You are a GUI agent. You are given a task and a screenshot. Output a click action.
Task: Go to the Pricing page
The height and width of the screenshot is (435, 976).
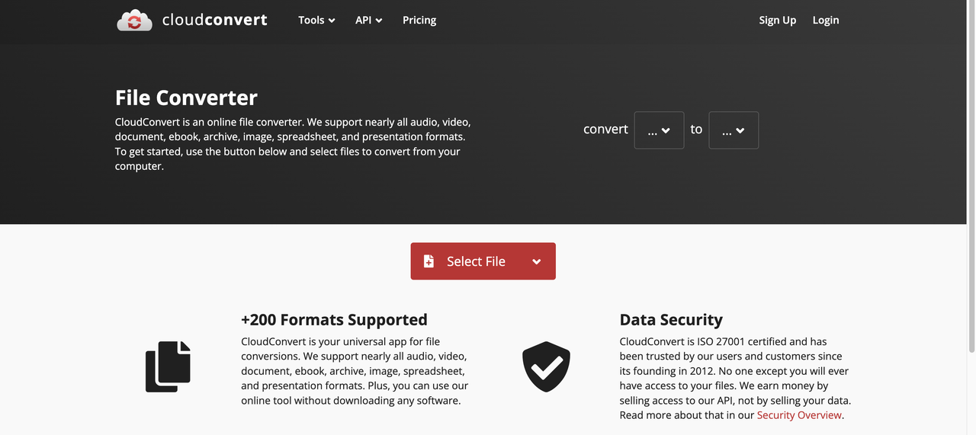click(x=419, y=21)
